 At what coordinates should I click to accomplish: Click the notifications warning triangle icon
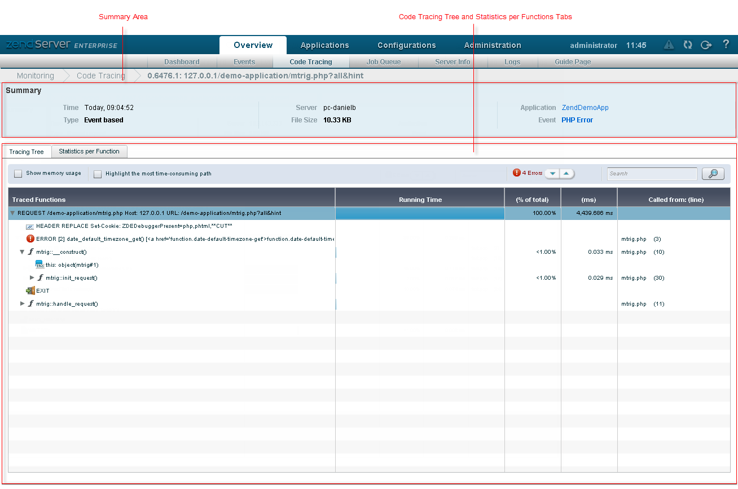click(669, 45)
